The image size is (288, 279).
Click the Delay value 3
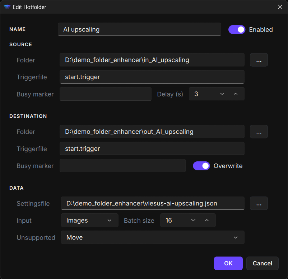coord(196,94)
